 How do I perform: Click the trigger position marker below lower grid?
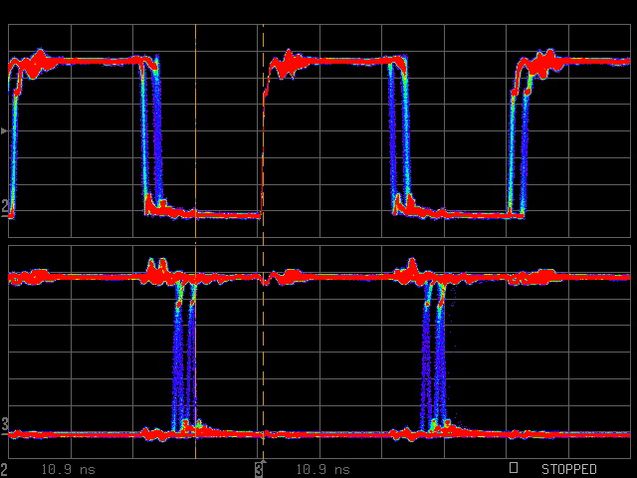(x=263, y=461)
